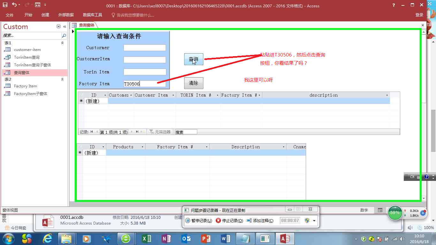
Task: Click the Save icon in quick access toolbar
Action: [5, 5]
